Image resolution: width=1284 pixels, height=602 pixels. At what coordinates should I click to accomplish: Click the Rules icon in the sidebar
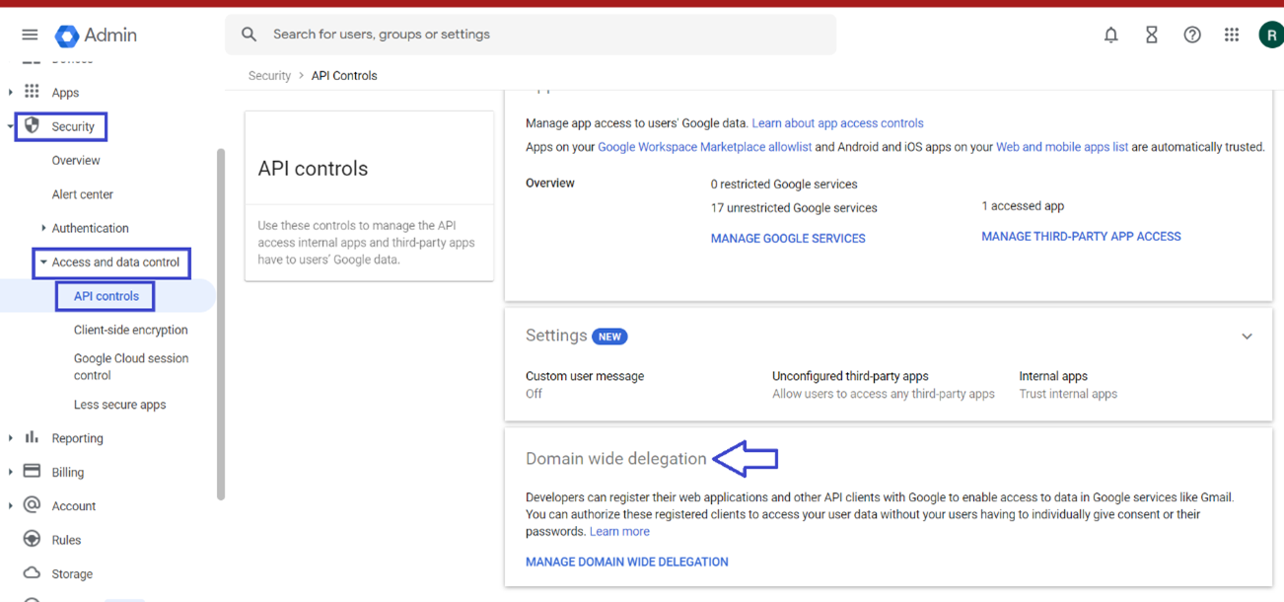32,539
